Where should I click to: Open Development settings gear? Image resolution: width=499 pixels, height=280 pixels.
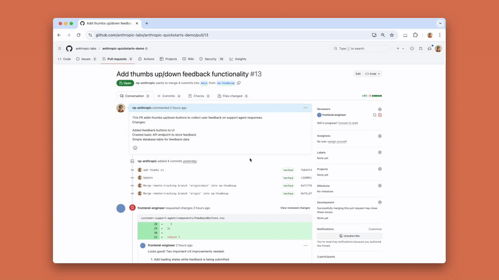pyautogui.click(x=380, y=202)
